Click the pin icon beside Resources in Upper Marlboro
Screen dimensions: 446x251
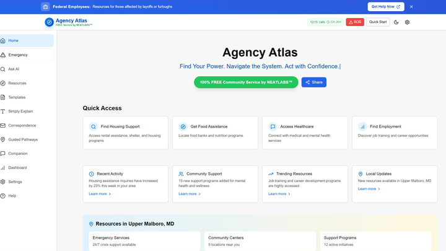click(x=91, y=224)
